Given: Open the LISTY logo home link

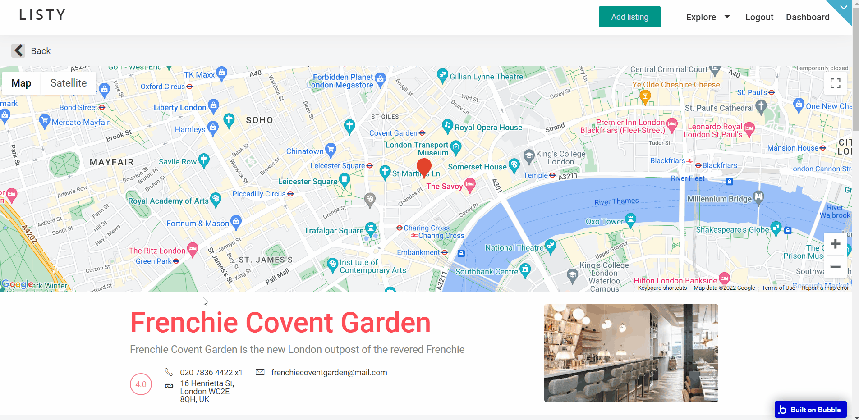Looking at the screenshot, I should [x=42, y=15].
